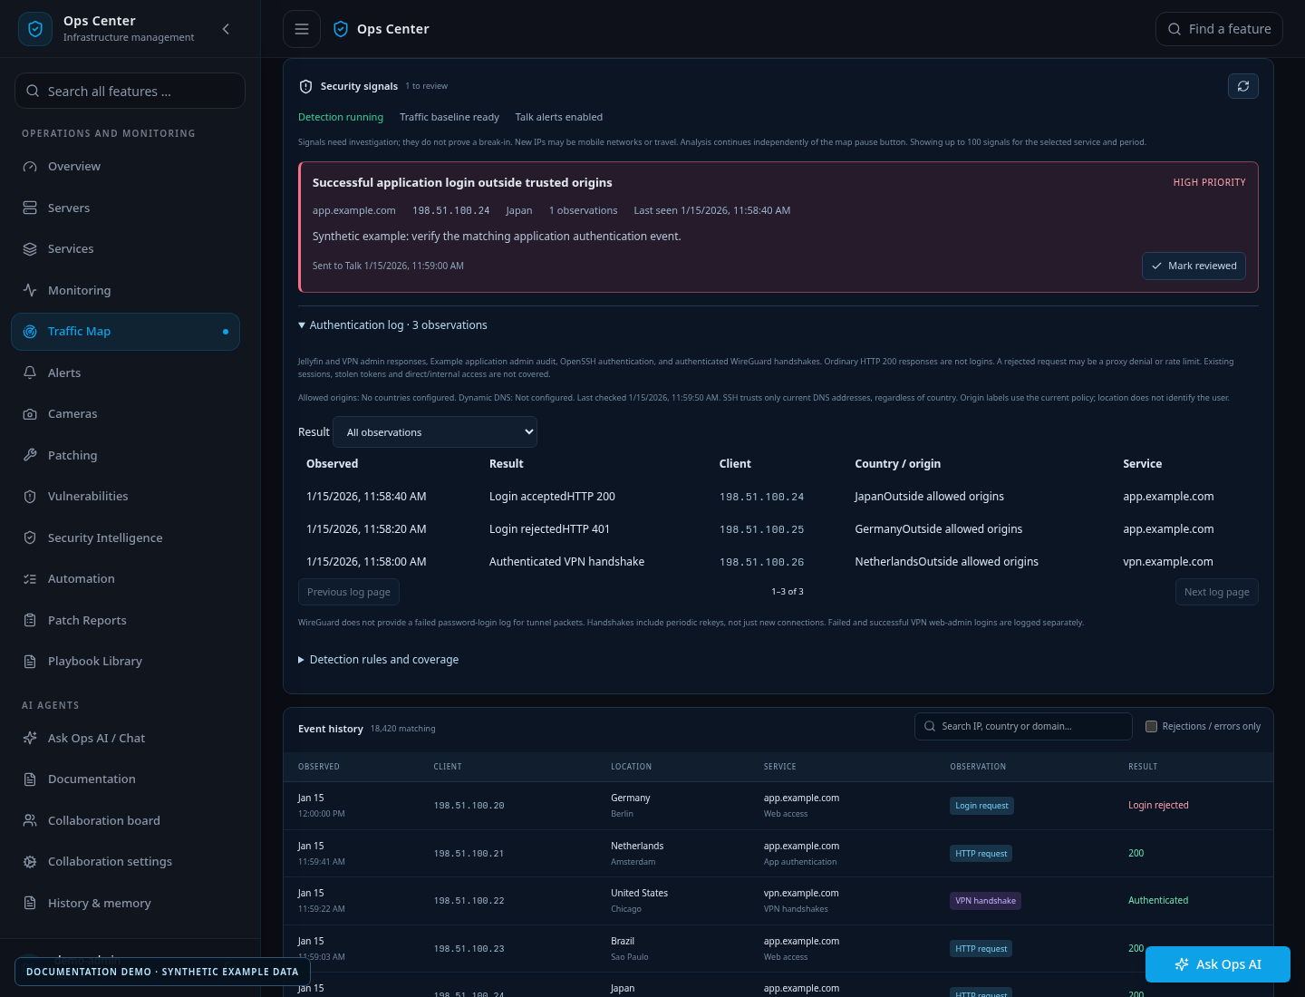Click the Playbook Library document icon
Viewport: 1305px width, 997px height.
point(30,662)
